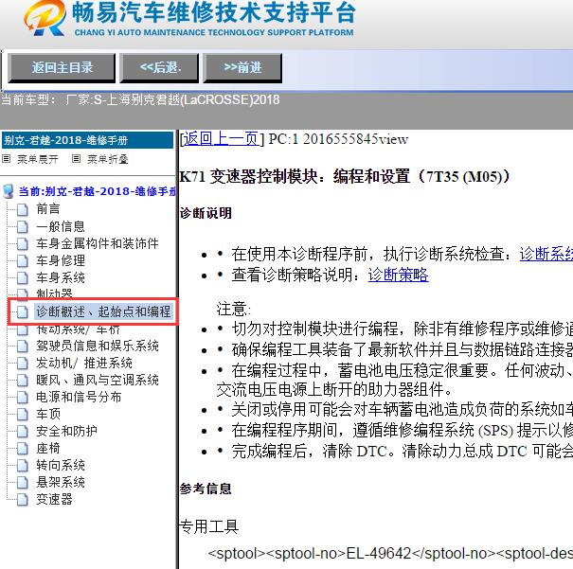Click the page icon next to 悬架系统
Viewport: 573px width, 569px height.
(23, 483)
